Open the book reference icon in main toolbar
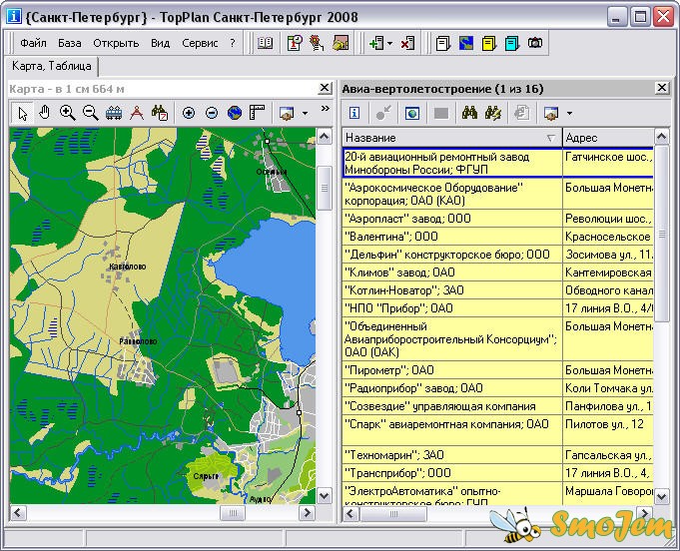Viewport: 680px width, 551px height. (265, 43)
